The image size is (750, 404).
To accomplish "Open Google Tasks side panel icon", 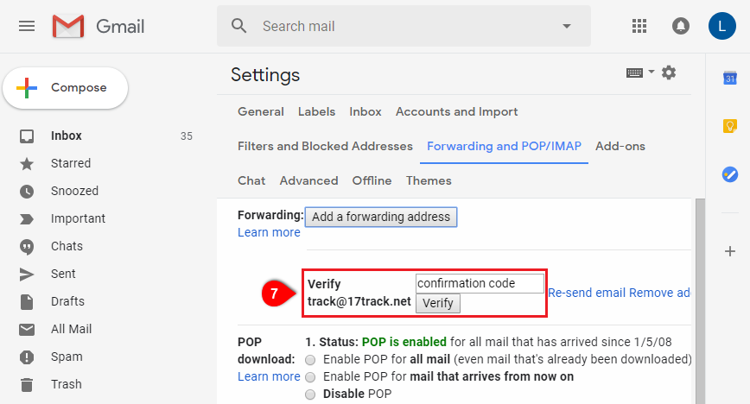I will coord(730,174).
